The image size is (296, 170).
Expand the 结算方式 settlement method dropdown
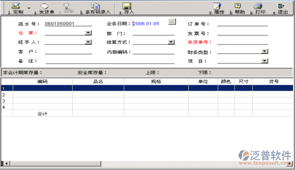[x=171, y=42]
